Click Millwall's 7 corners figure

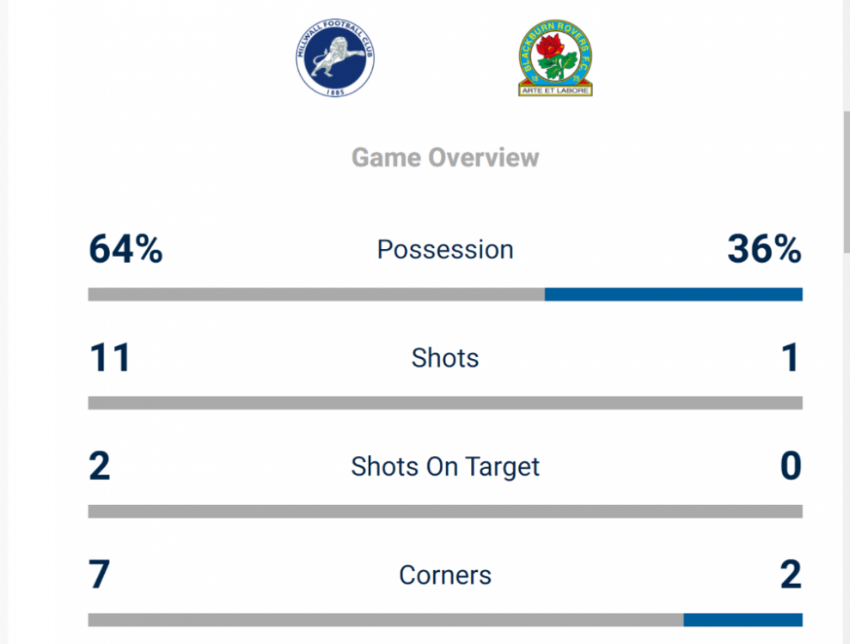100,575
